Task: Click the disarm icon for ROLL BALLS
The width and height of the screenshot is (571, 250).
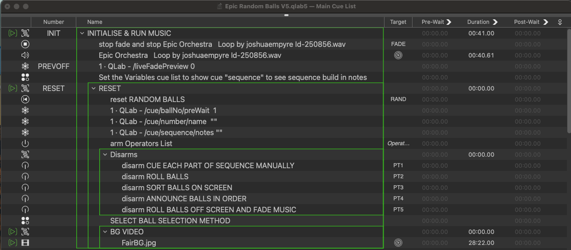Action: coord(25,176)
